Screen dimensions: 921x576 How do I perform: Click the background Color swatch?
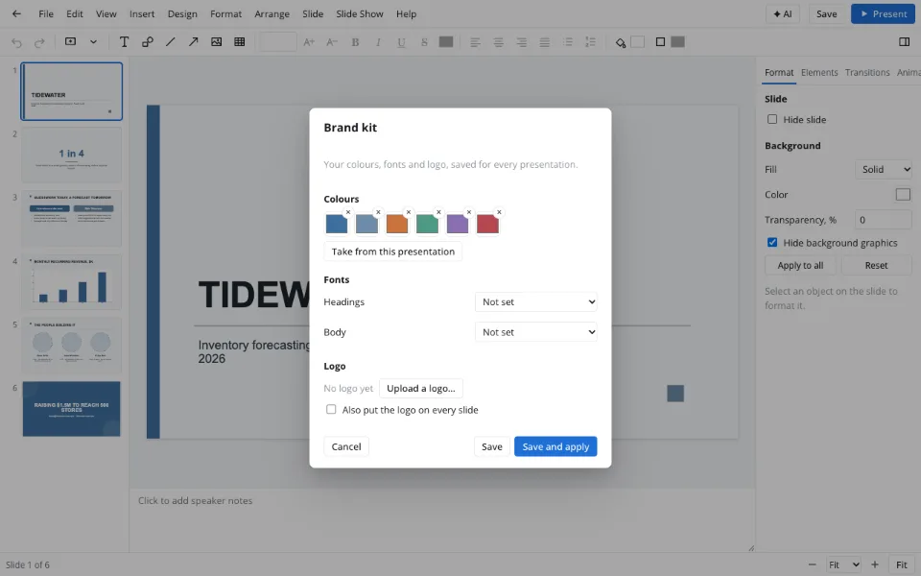pyautogui.click(x=903, y=195)
